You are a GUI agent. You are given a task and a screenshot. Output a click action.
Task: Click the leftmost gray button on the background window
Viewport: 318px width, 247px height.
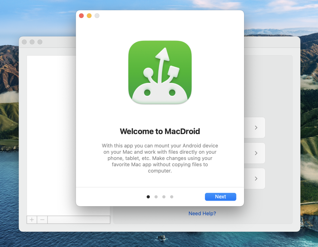(24, 42)
